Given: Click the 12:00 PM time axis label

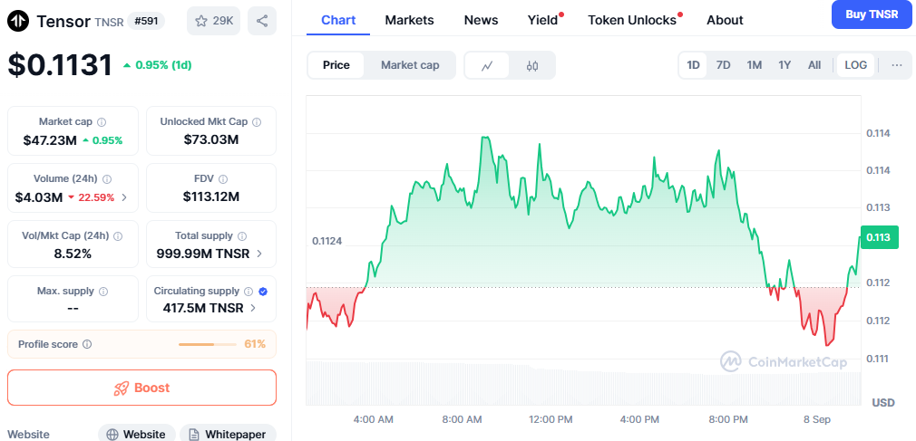Looking at the screenshot, I should click(x=551, y=419).
